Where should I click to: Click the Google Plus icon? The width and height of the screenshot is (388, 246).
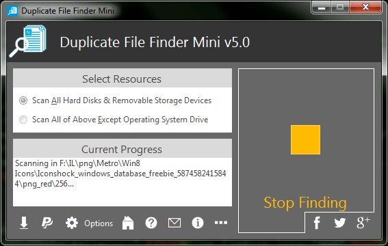click(x=363, y=222)
